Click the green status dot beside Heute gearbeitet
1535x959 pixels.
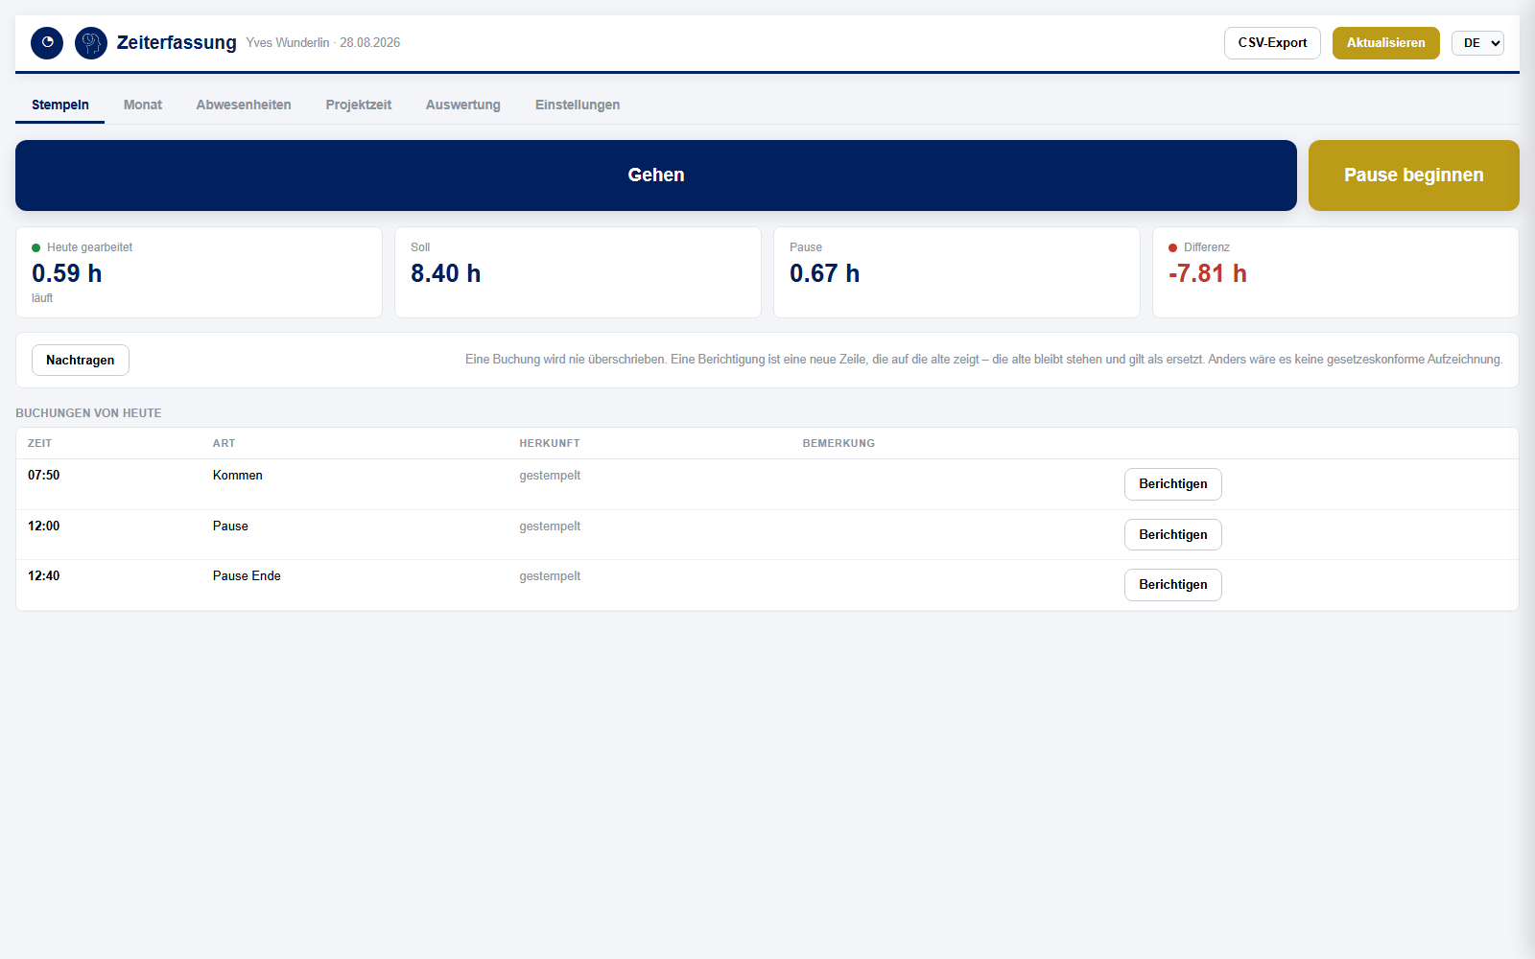[x=36, y=247]
